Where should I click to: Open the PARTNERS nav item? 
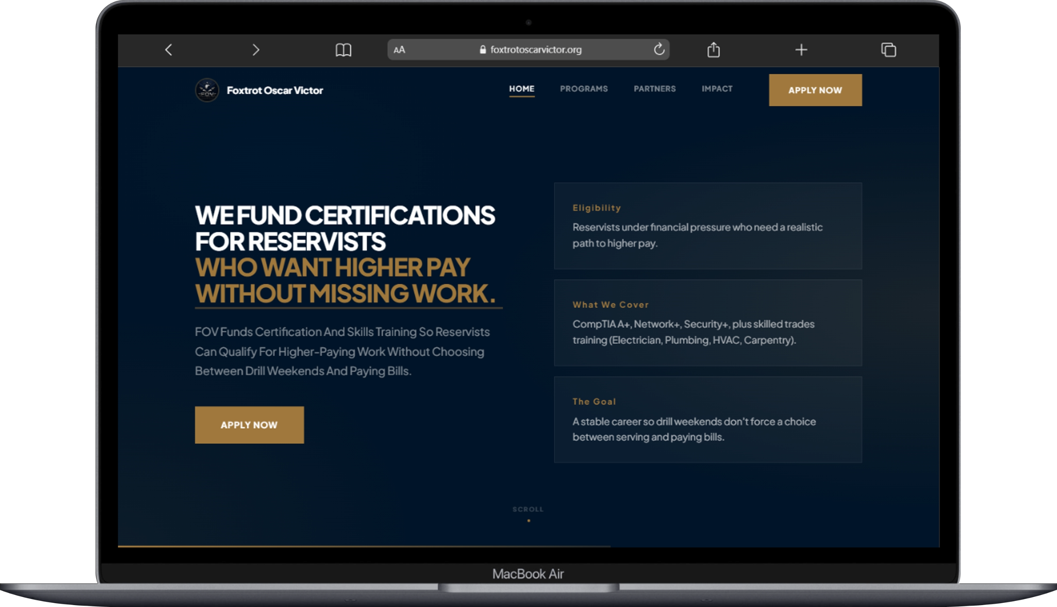click(655, 89)
